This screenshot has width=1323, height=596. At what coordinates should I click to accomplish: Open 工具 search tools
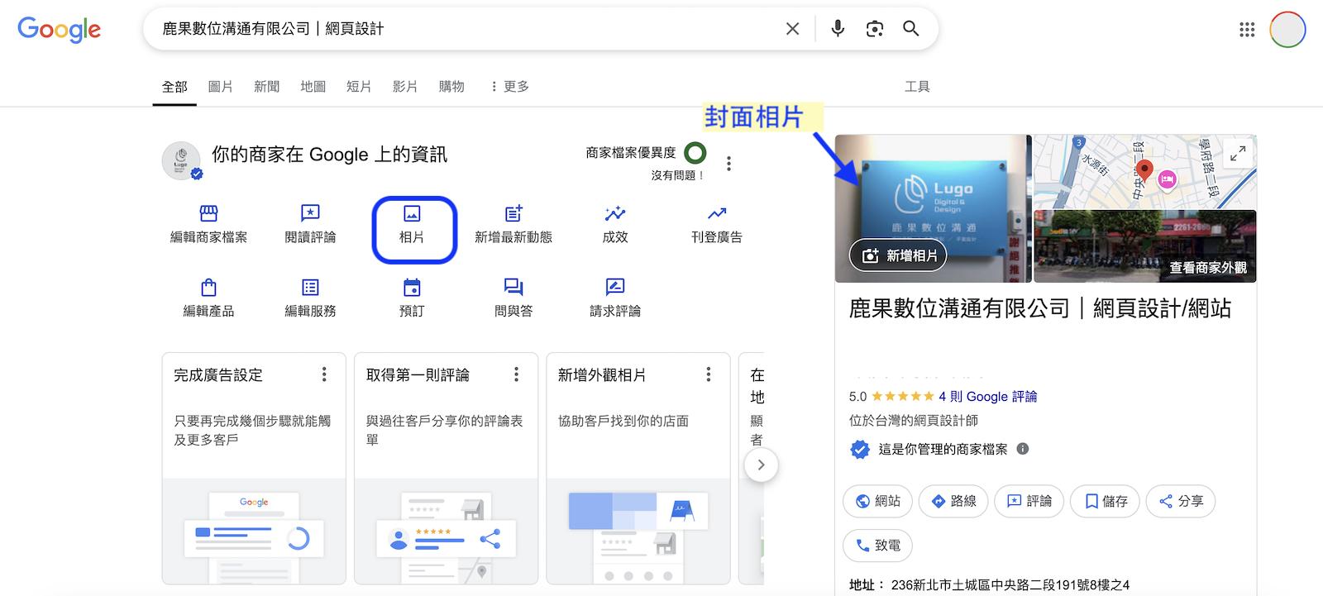coord(917,87)
